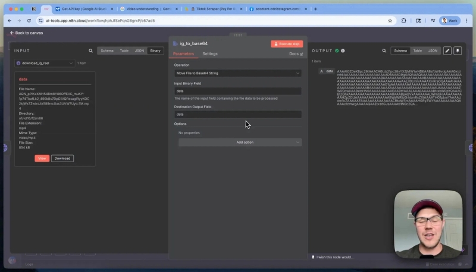Switch input view to Schema

107,50
